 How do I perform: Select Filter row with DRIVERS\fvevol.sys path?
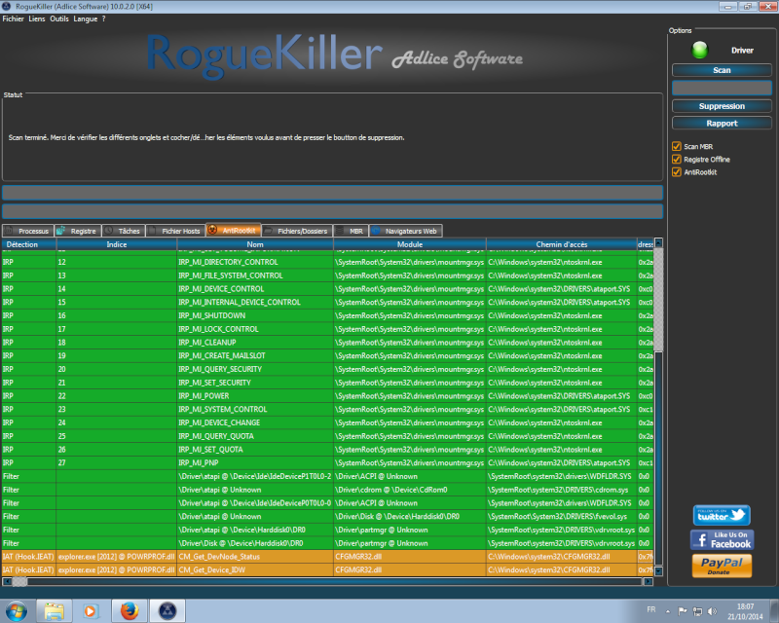(327, 516)
